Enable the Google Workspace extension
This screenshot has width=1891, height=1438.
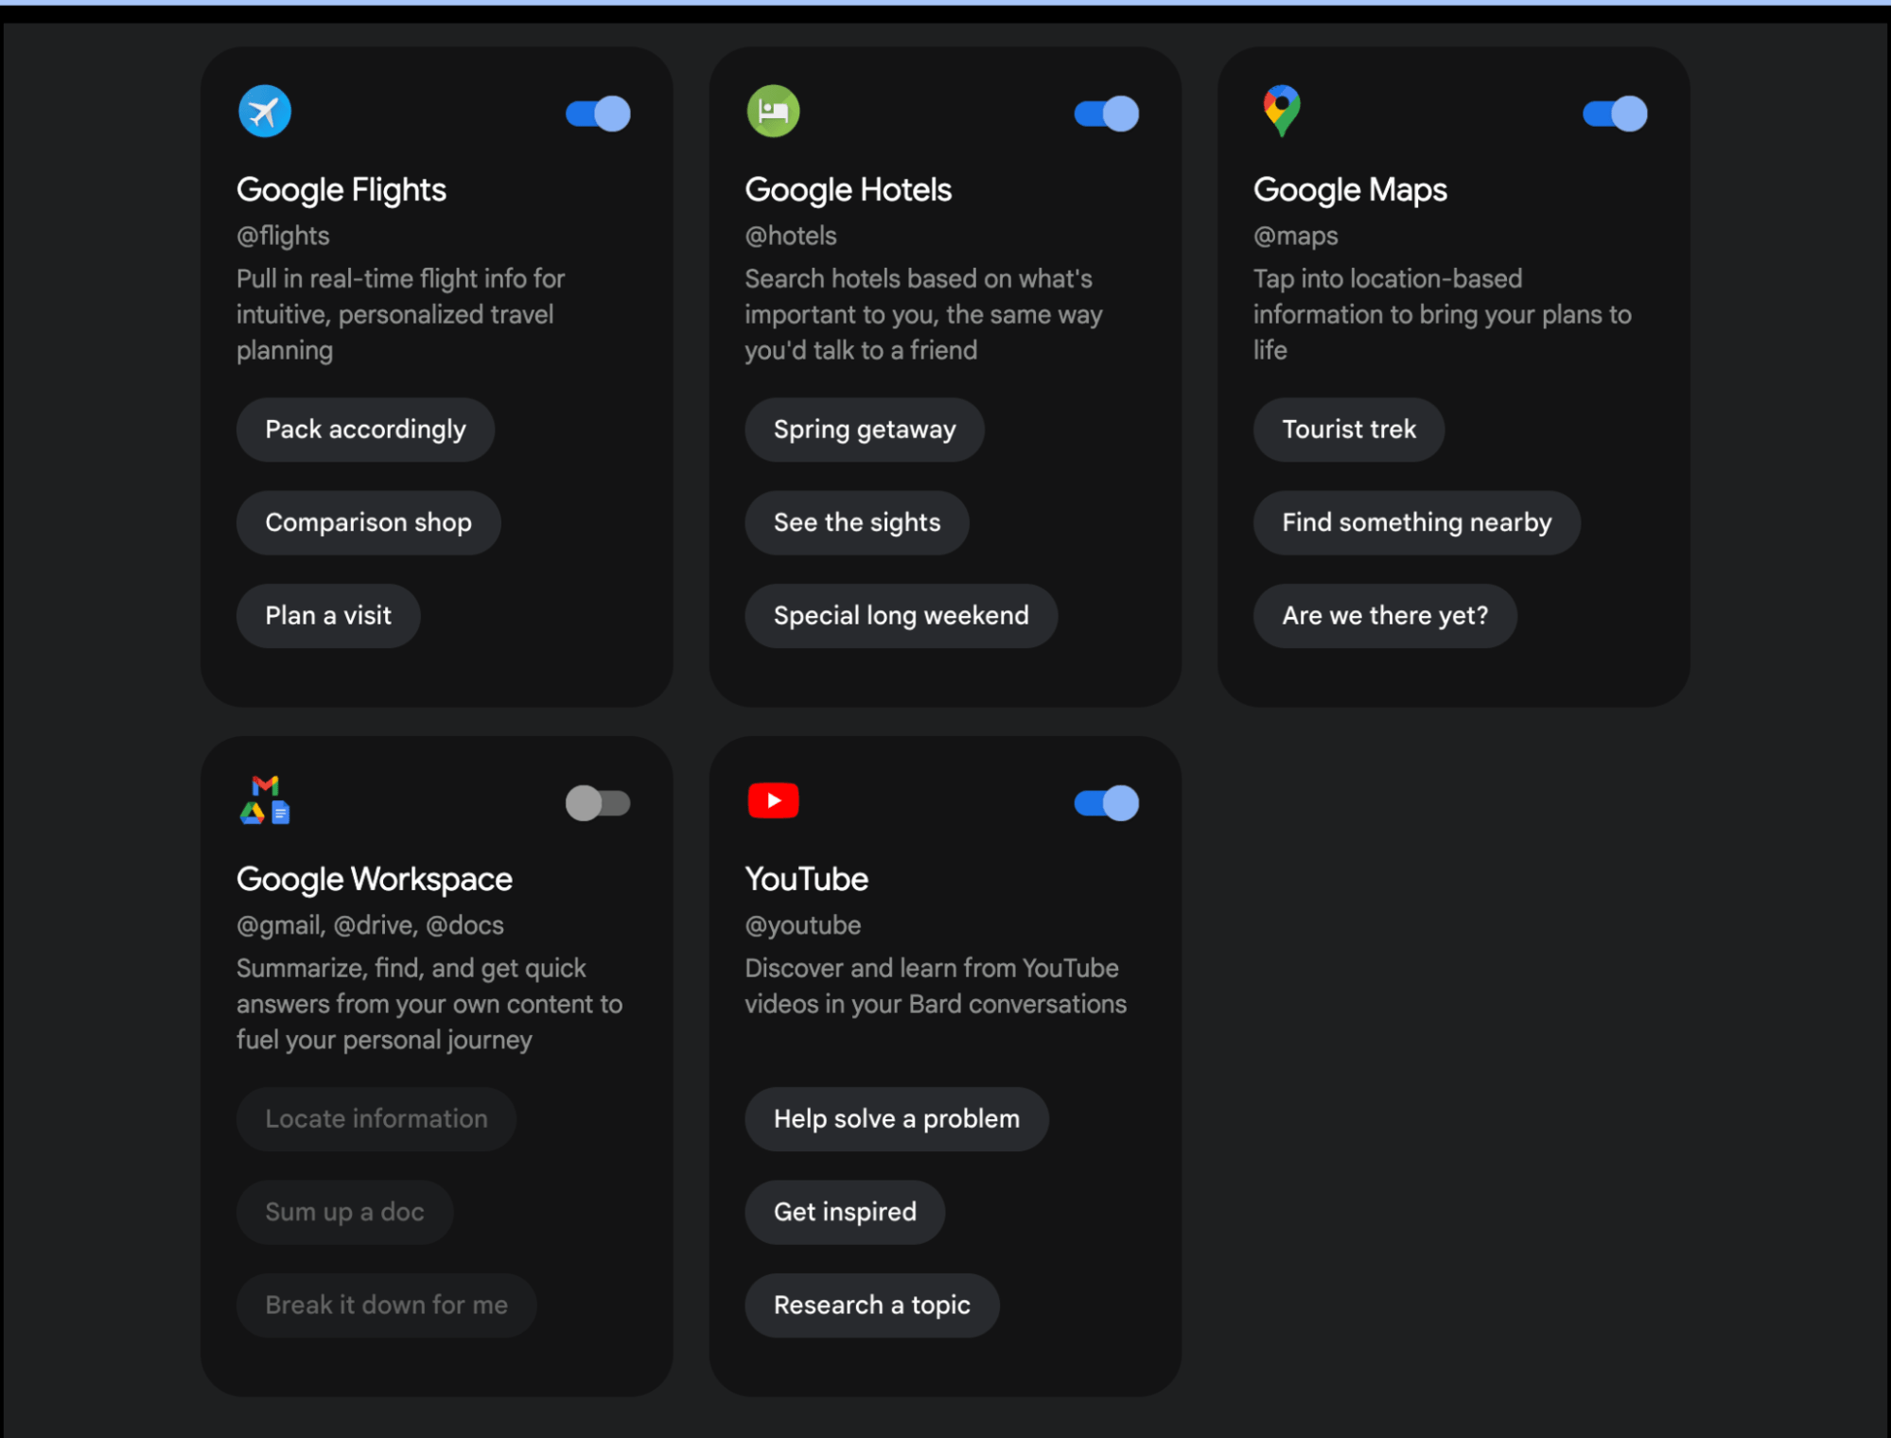(x=597, y=803)
